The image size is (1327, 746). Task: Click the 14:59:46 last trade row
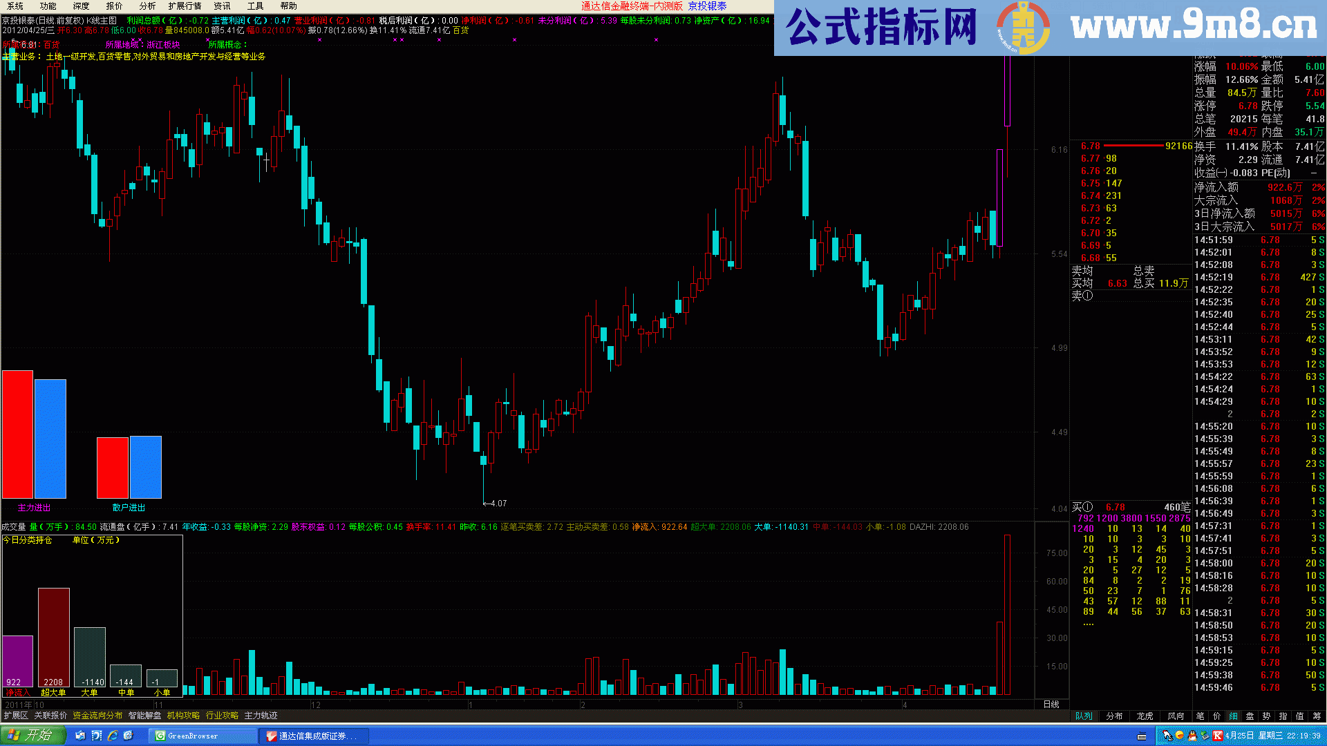tap(1260, 688)
